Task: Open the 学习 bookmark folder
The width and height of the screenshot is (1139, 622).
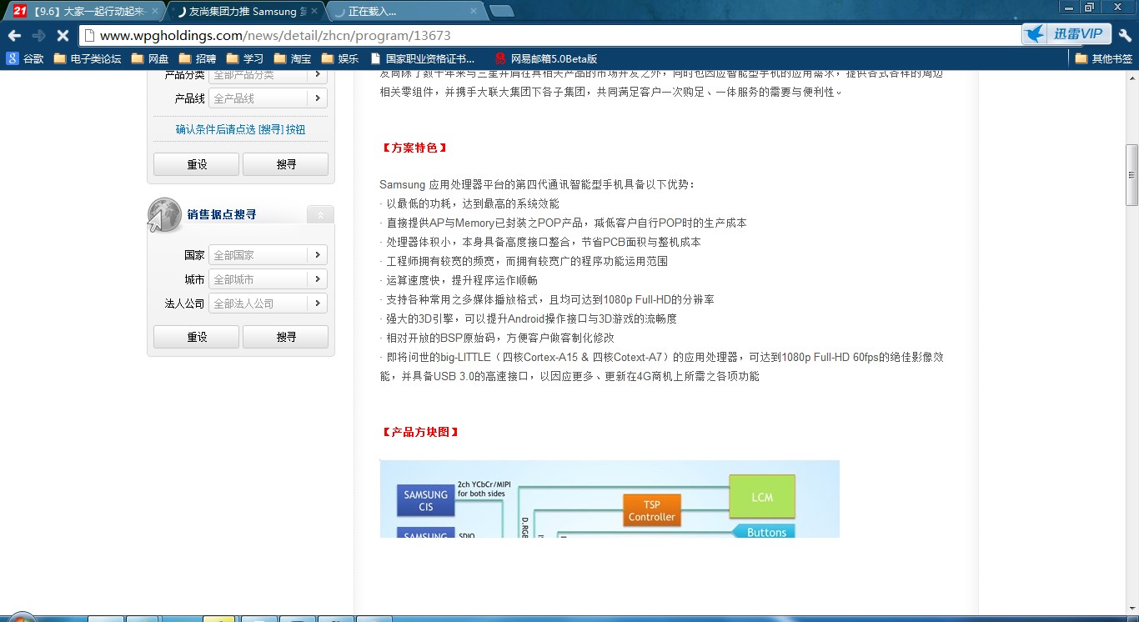Action: [x=245, y=59]
